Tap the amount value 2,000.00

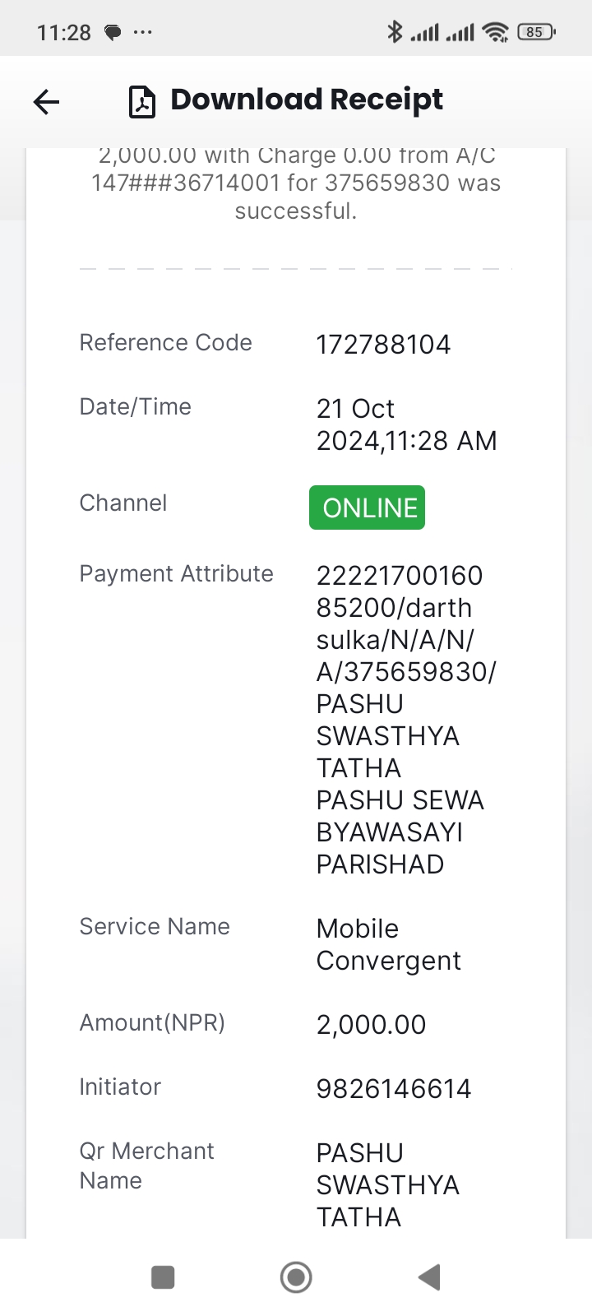click(371, 1024)
